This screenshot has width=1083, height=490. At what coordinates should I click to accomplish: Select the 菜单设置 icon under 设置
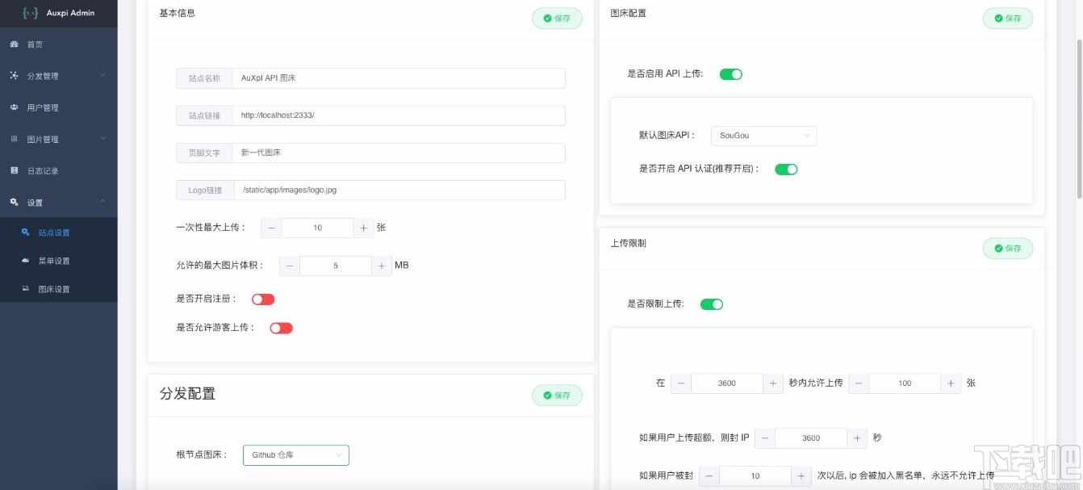click(27, 260)
